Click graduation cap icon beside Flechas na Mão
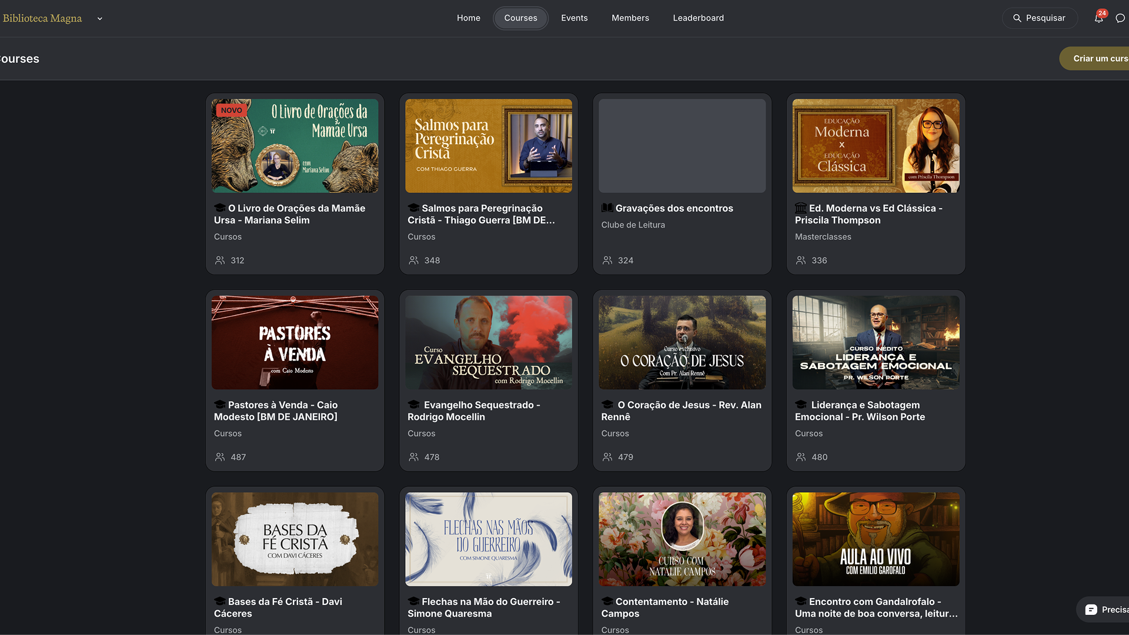Viewport: 1129px width, 635px height. [413, 601]
